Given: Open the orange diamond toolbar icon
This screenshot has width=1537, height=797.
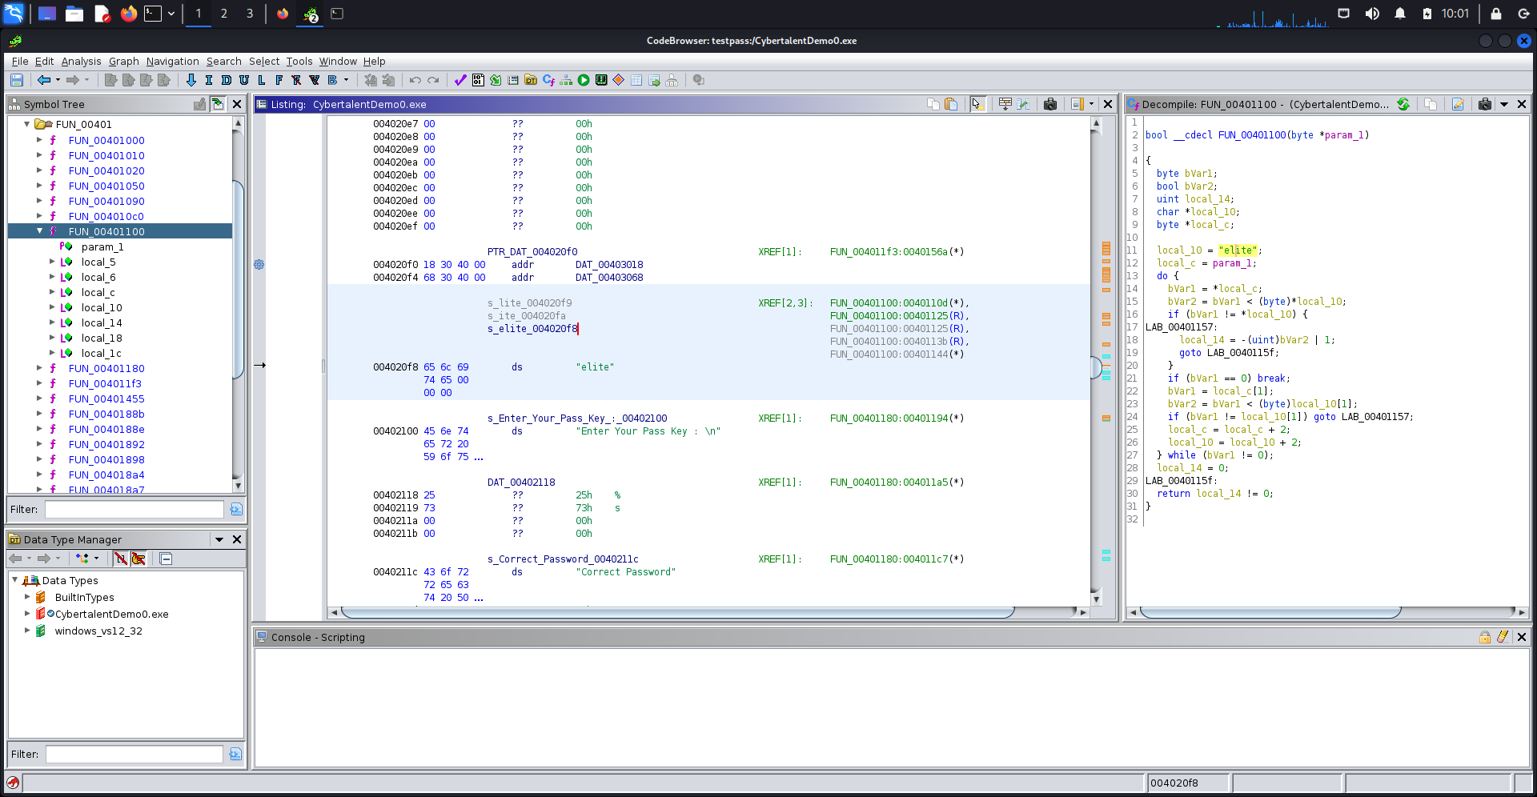Looking at the screenshot, I should [619, 80].
